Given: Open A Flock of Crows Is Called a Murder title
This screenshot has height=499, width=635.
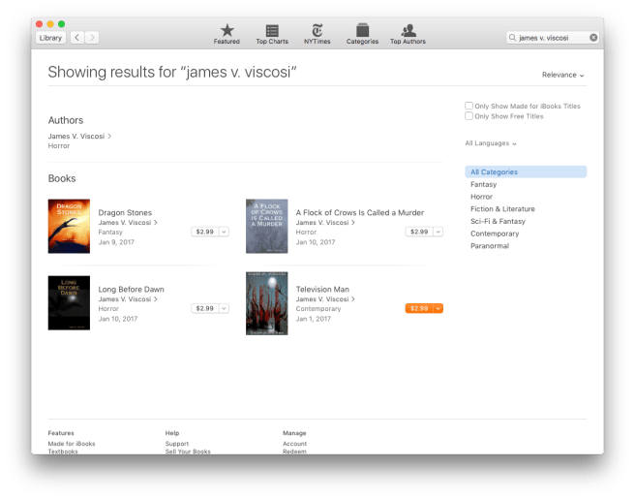Looking at the screenshot, I should [360, 213].
